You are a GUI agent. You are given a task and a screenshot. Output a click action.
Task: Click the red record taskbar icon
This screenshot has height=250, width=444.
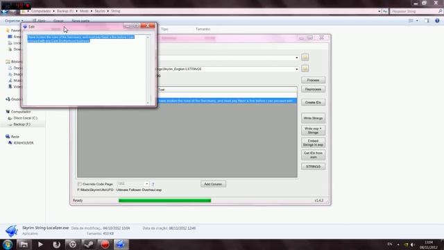click(105, 244)
